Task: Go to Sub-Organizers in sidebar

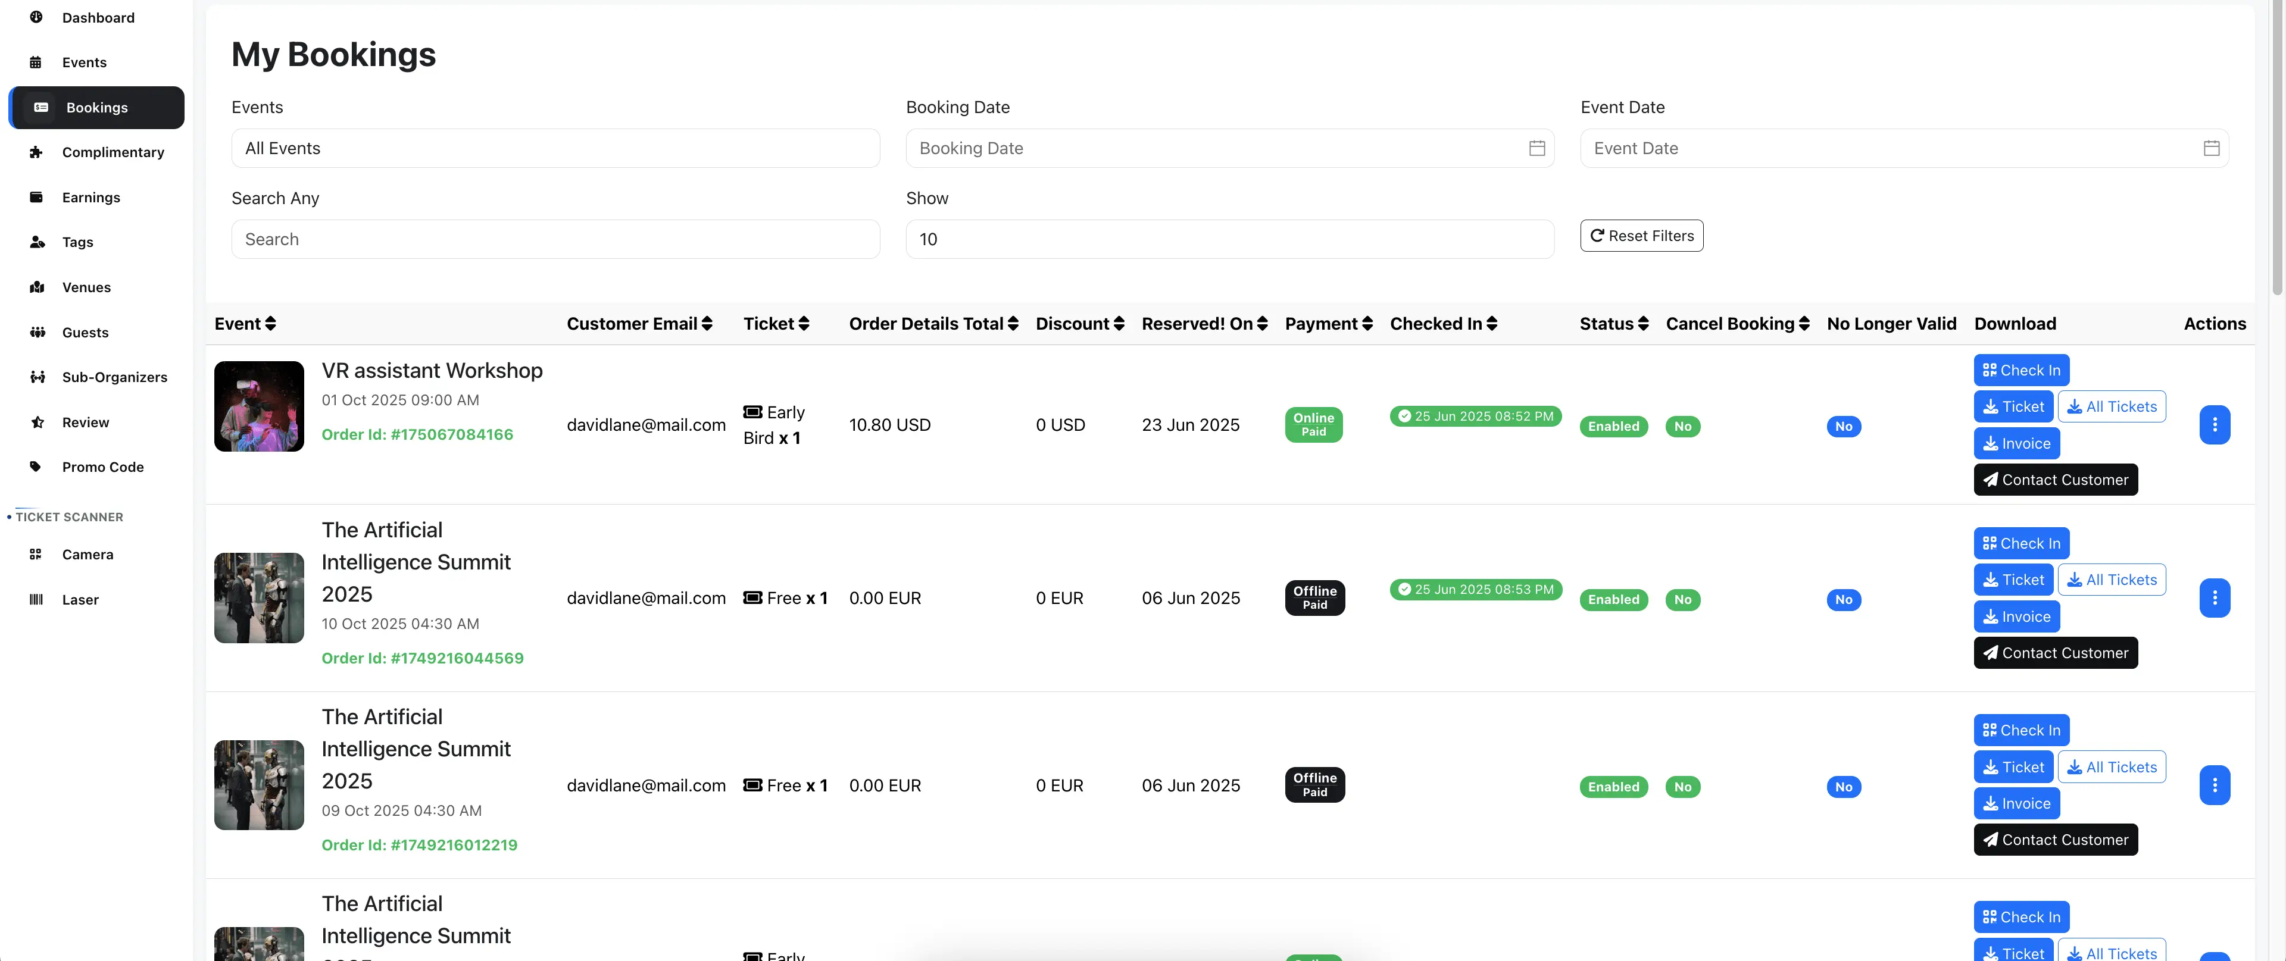Action: pyautogui.click(x=114, y=377)
